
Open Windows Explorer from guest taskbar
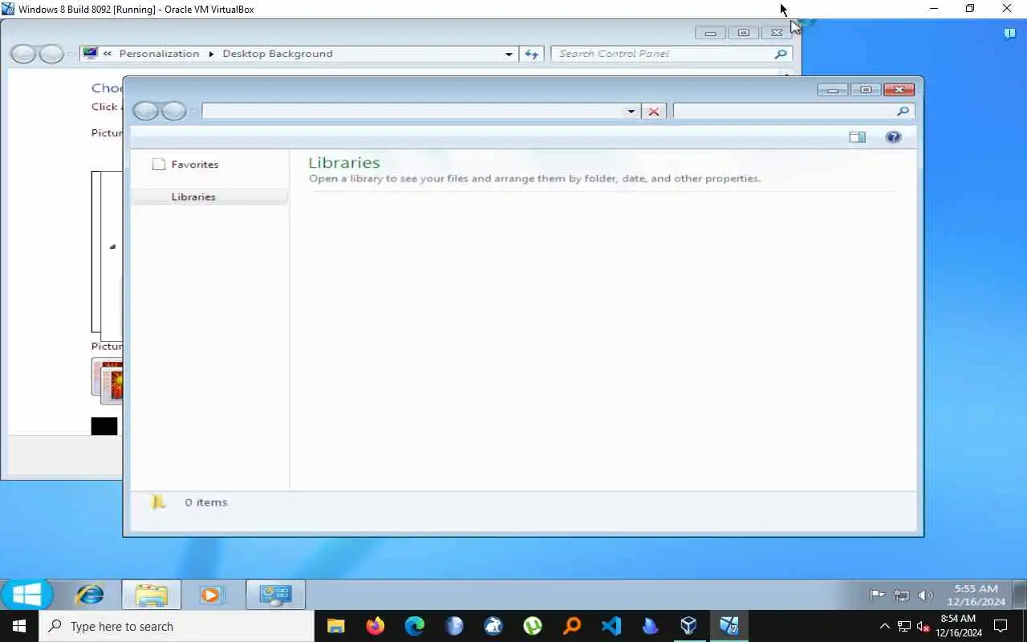tap(151, 595)
